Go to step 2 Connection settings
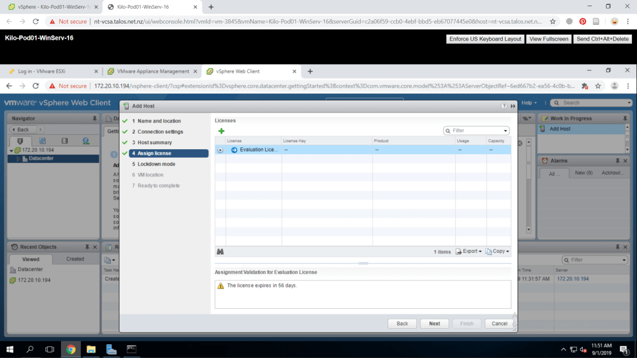The image size is (637, 358). pyautogui.click(x=160, y=132)
